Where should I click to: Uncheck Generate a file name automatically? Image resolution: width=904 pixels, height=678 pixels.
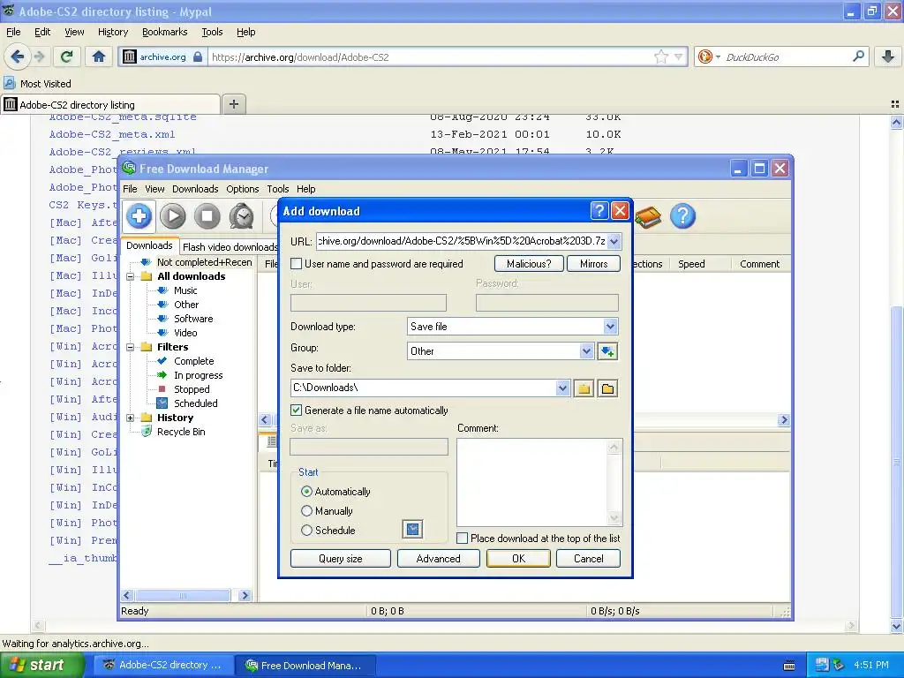pos(297,410)
